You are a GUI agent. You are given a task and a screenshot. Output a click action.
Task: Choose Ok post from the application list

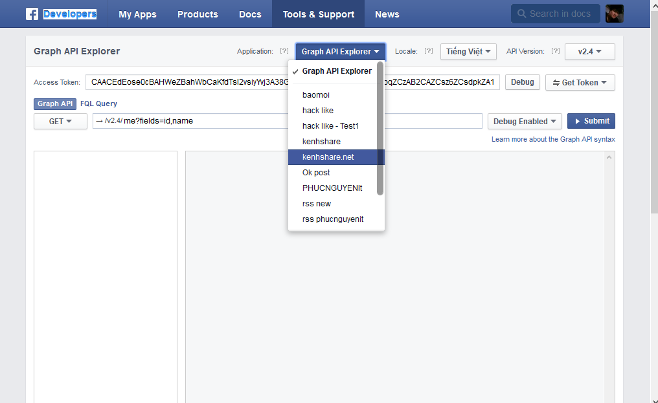pyautogui.click(x=336, y=172)
